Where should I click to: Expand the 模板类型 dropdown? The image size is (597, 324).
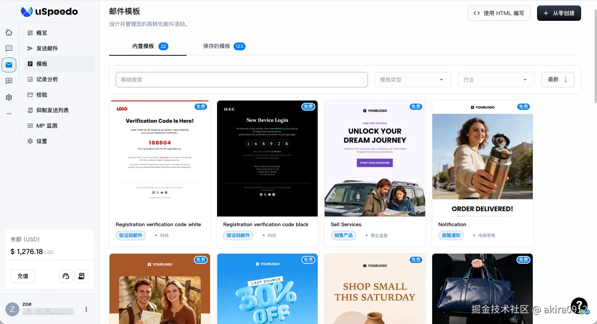(413, 80)
